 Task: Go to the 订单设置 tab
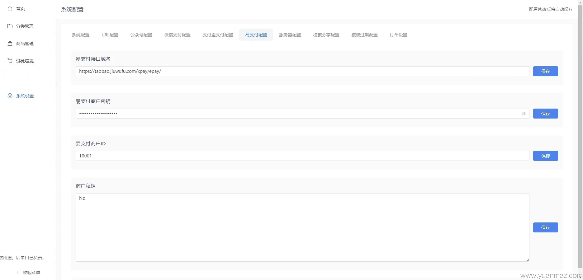[x=399, y=35]
